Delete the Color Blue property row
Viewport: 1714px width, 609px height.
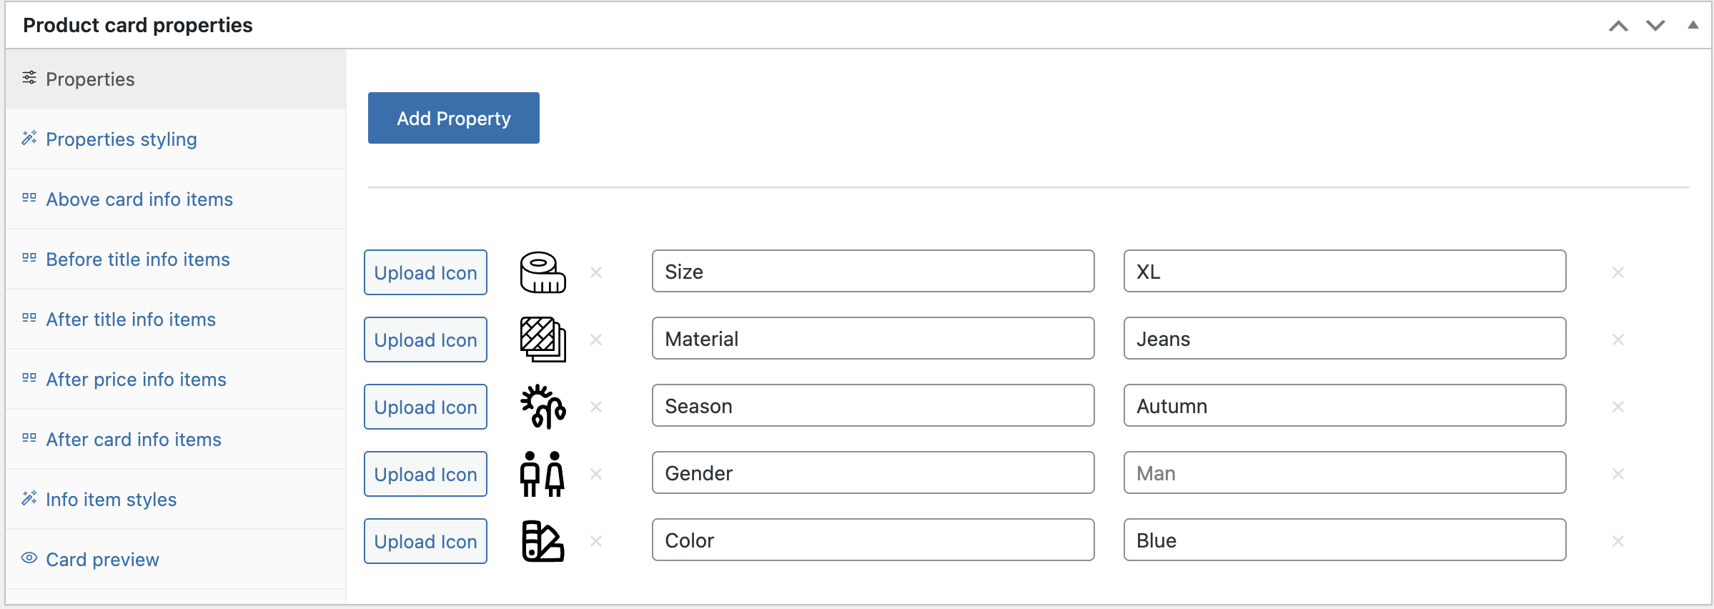click(x=1618, y=541)
